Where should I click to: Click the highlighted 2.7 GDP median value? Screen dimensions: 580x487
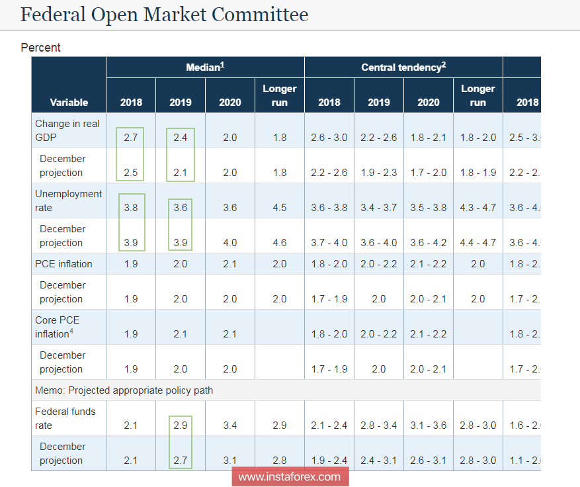pos(130,138)
